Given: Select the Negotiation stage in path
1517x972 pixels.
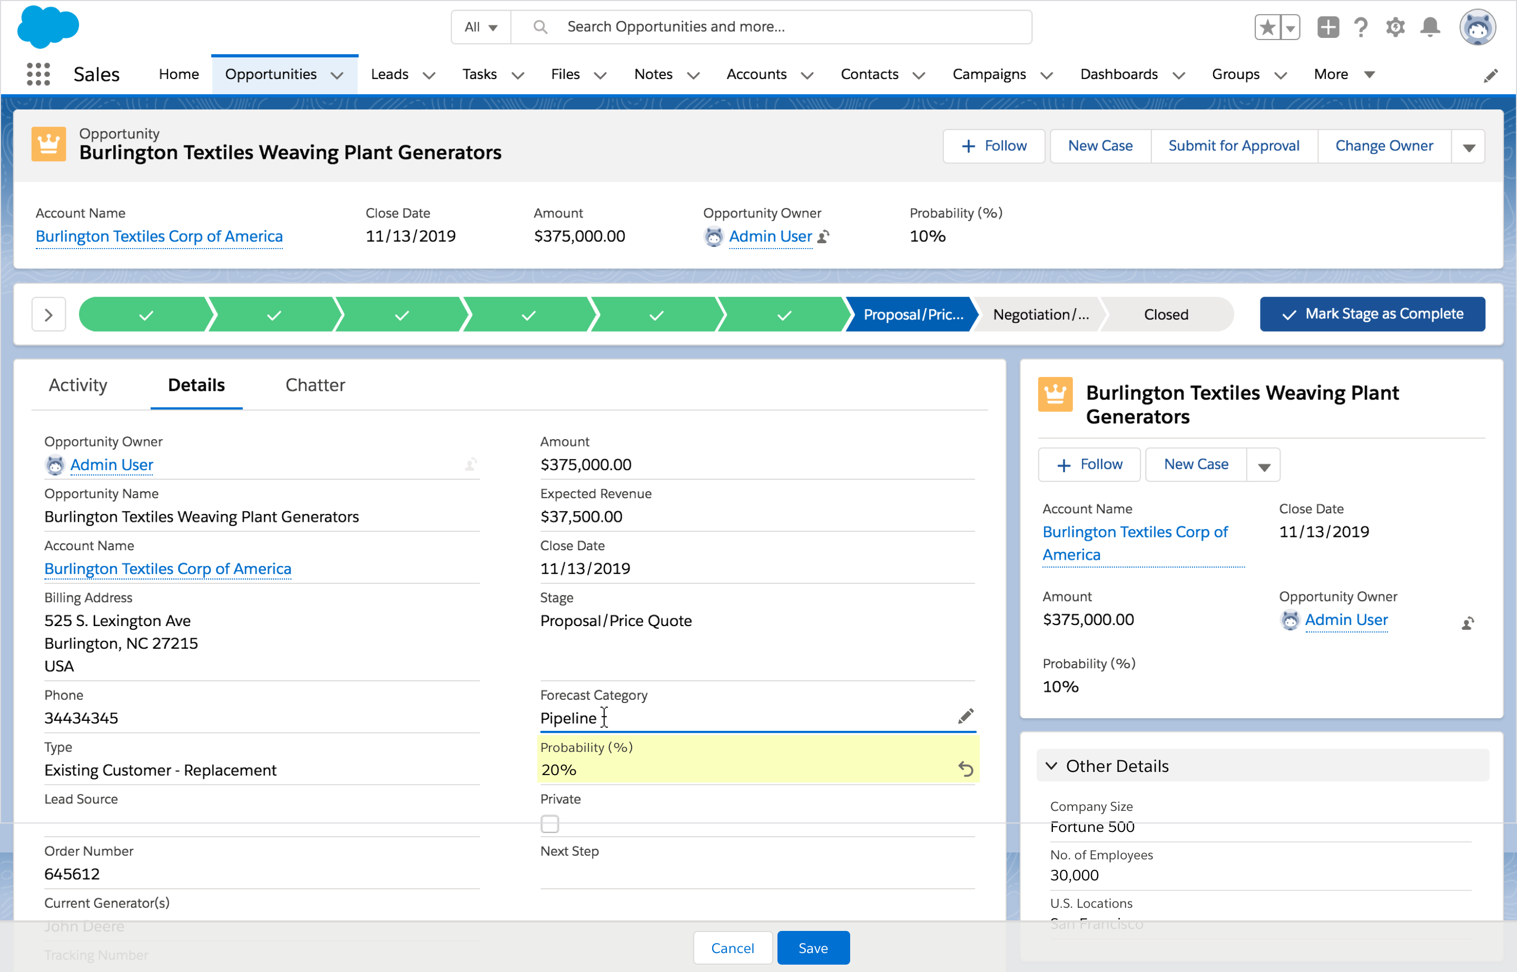Looking at the screenshot, I should coord(1040,314).
